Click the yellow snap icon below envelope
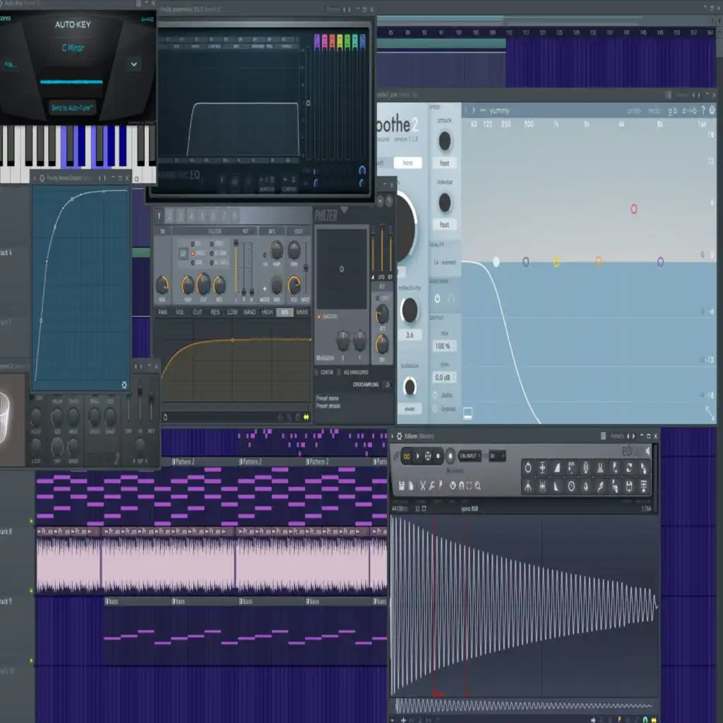The height and width of the screenshot is (723, 723). tap(306, 417)
